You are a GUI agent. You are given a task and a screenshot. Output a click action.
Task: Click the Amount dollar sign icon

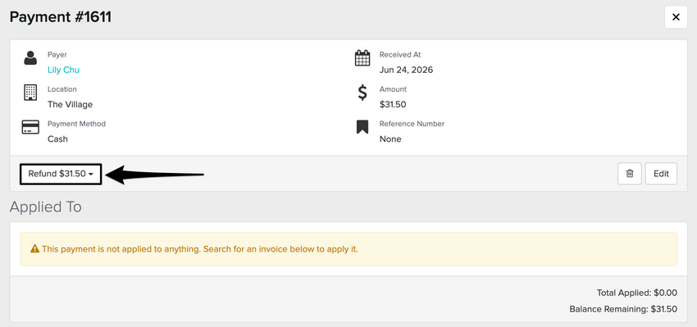pyautogui.click(x=362, y=93)
